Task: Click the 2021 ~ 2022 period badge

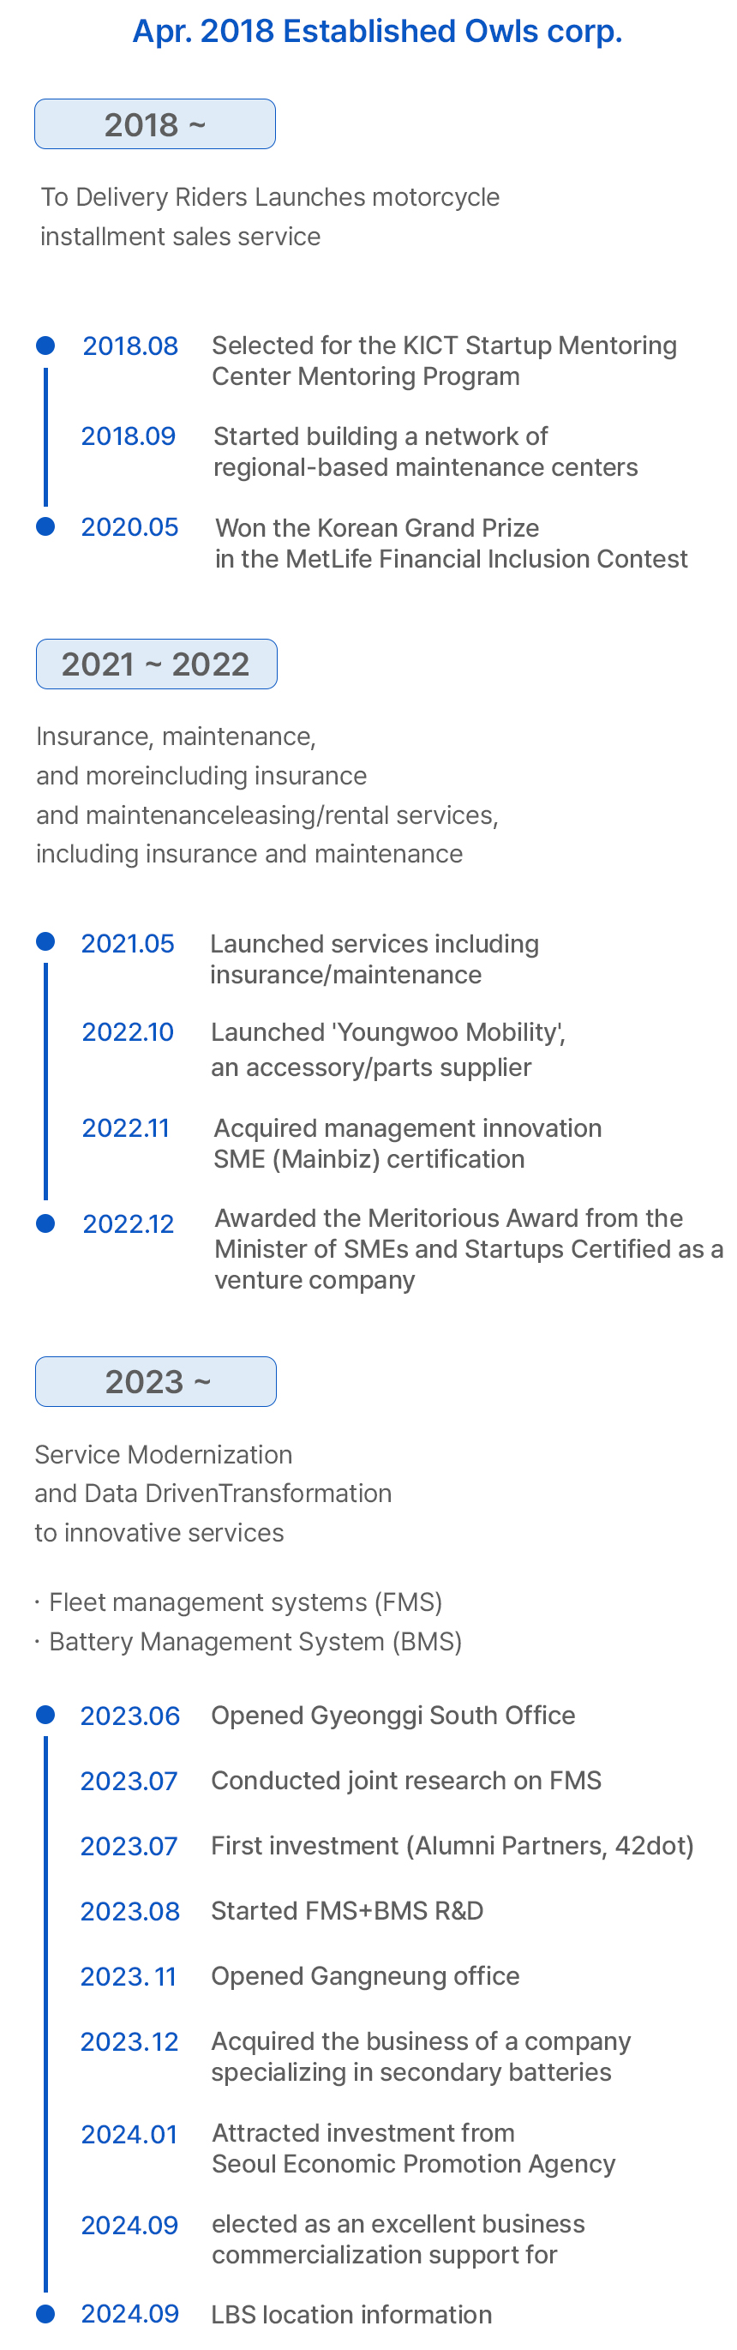Action: tap(156, 664)
